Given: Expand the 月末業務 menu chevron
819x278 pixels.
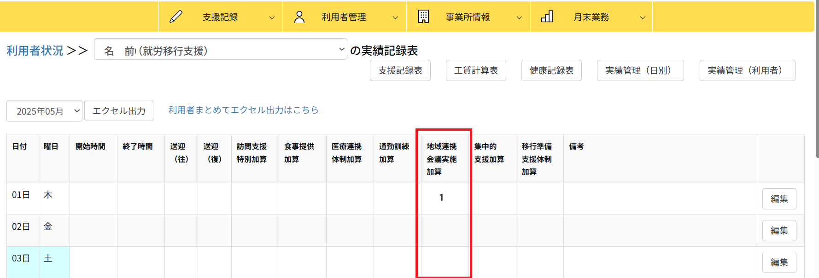Looking at the screenshot, I should (x=643, y=18).
